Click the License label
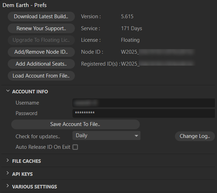Image resolution: width=217 pixels, height=193 pixels. (x=91, y=40)
